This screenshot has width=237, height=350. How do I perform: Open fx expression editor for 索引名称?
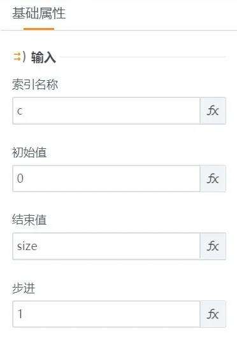tap(213, 111)
